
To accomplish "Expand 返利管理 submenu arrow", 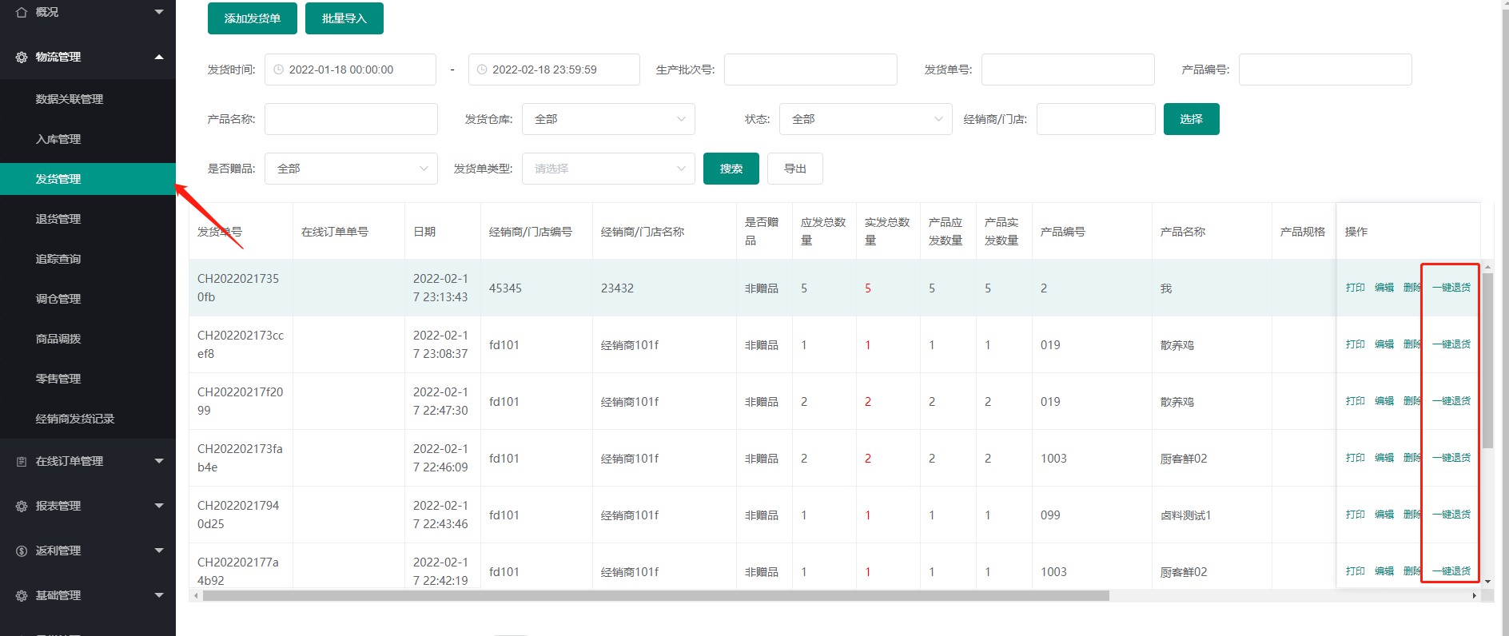I will pyautogui.click(x=159, y=551).
